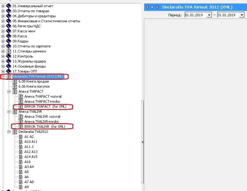Click the book icon beside 14.Основные фонды
The width and height of the screenshot is (247, 191).
(9, 66)
